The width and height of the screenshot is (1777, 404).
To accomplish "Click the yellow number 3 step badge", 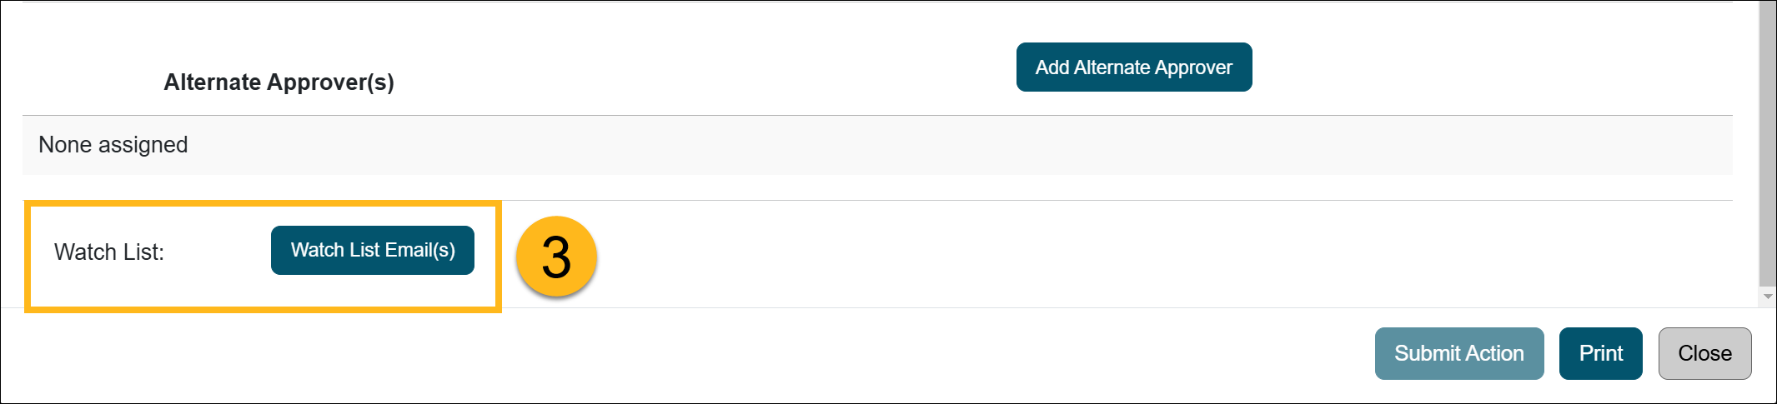I will 556,257.
